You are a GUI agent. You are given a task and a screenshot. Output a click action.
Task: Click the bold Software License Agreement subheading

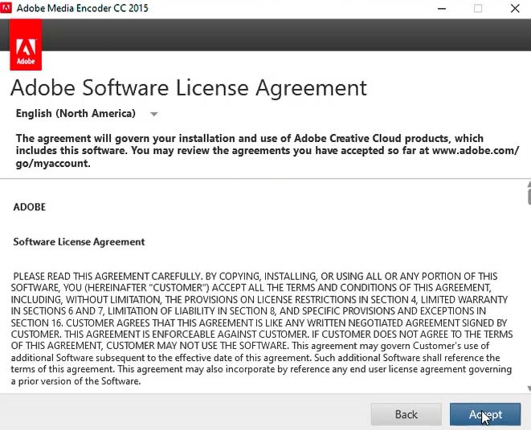(x=79, y=241)
